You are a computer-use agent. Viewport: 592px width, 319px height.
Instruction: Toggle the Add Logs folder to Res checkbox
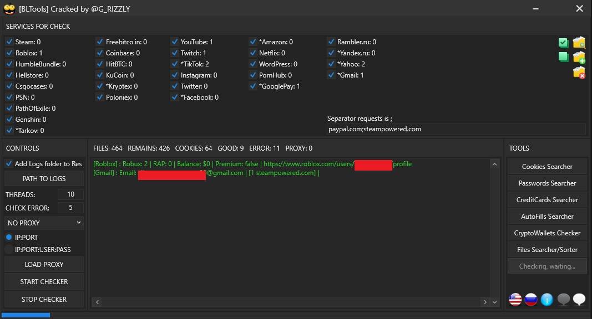[x=9, y=163]
